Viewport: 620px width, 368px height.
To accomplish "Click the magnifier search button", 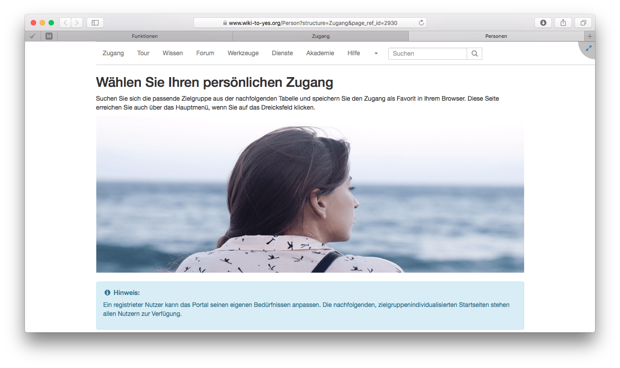I will [x=474, y=53].
